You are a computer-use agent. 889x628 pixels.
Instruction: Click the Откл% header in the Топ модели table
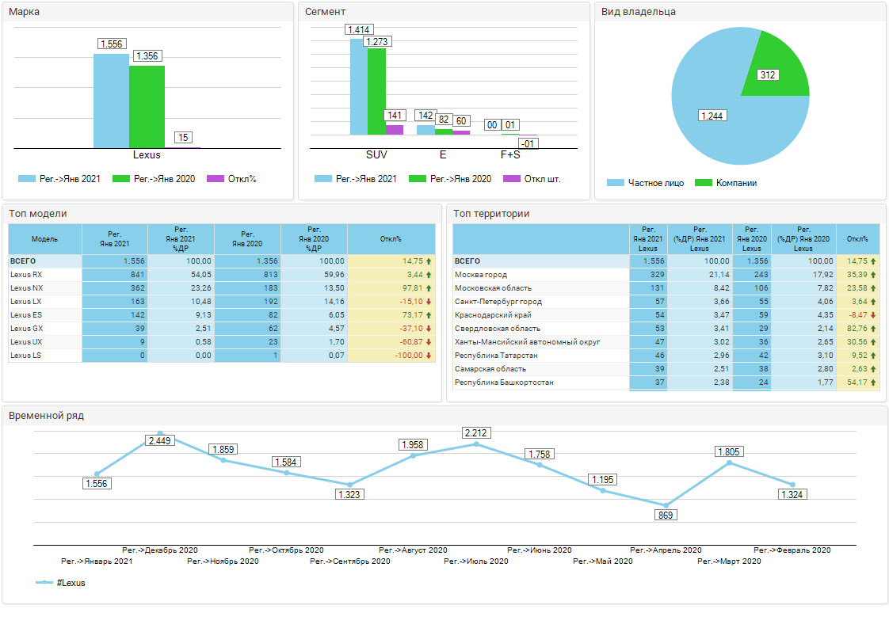(x=391, y=238)
